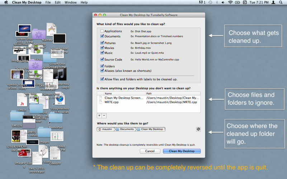Select the images-1.jpg red jersey photo
Viewport: 287px width, 179px height.
pos(24,153)
